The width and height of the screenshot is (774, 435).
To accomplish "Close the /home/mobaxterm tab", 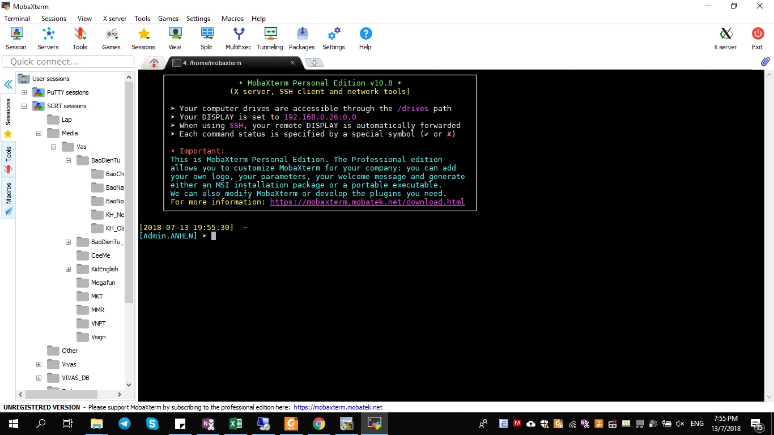I will [293, 63].
